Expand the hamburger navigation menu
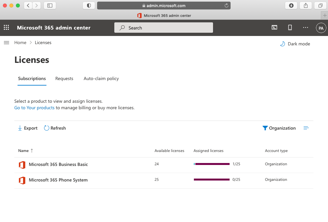 click(x=6, y=43)
